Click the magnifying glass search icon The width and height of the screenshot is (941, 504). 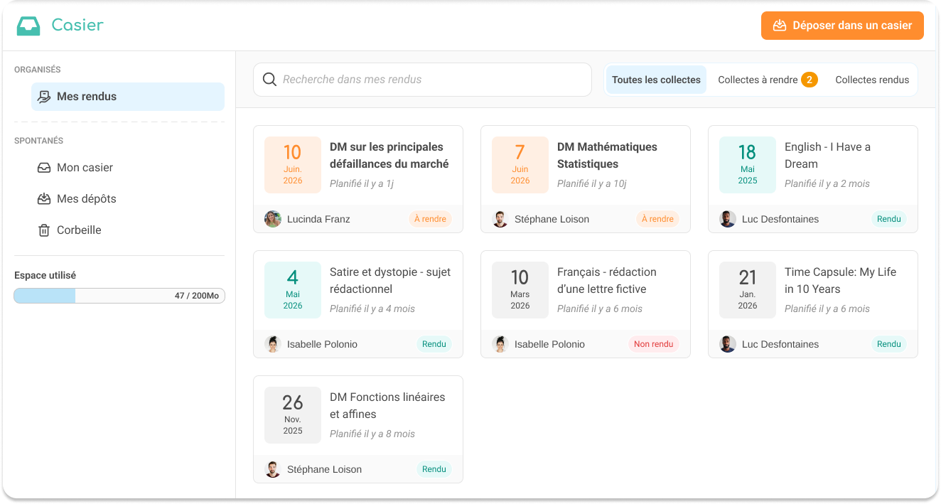269,80
